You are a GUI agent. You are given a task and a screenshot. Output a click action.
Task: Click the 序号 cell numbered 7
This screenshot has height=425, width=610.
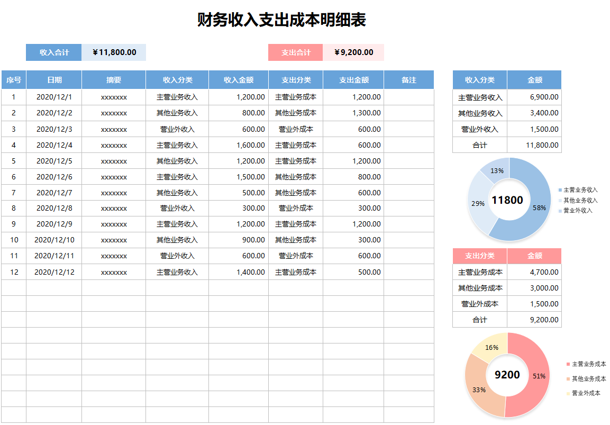[14, 193]
